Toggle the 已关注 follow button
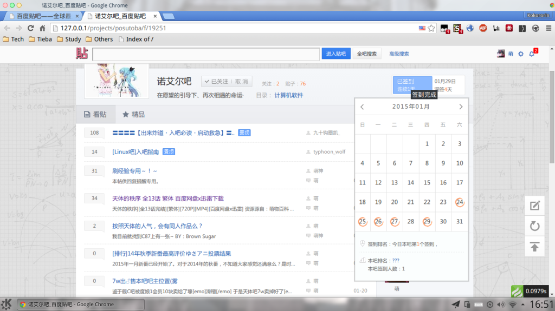This screenshot has height=311, width=555. [216, 82]
